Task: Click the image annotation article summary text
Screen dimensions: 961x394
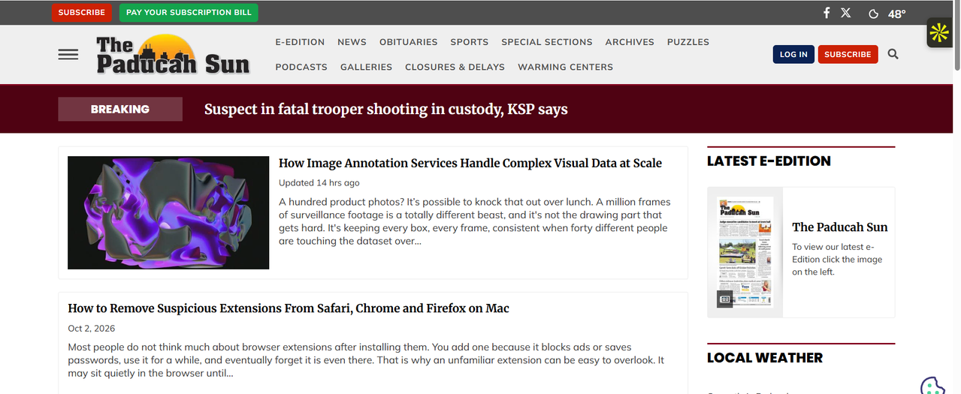Action: click(475, 221)
